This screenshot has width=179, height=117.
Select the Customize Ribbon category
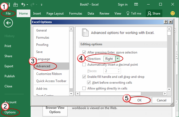pyautogui.click(x=51, y=74)
